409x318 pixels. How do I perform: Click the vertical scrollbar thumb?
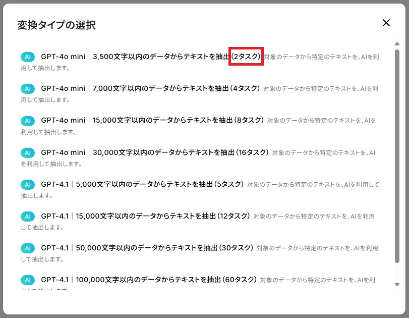click(x=397, y=156)
